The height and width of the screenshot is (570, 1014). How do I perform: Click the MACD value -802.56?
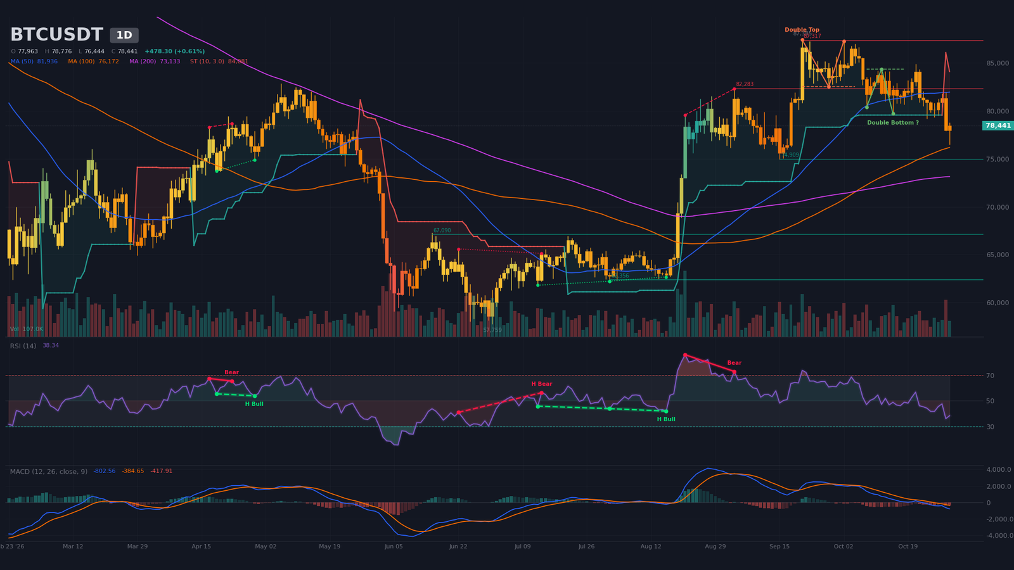(105, 471)
